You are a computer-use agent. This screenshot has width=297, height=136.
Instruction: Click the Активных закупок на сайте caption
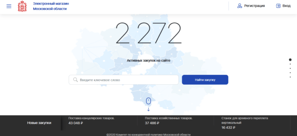[x=148, y=61]
